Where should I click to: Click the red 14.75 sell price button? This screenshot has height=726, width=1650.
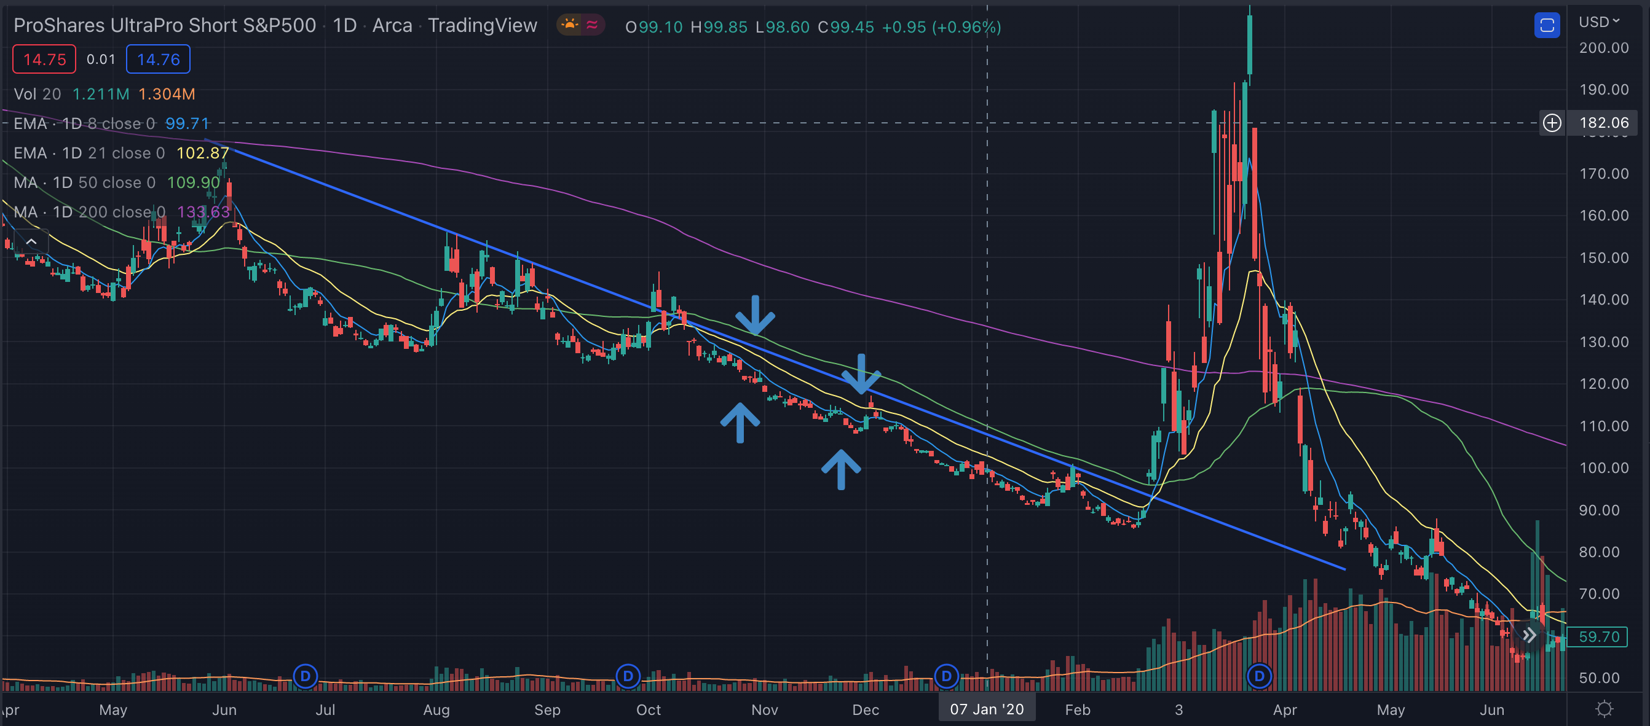44,60
